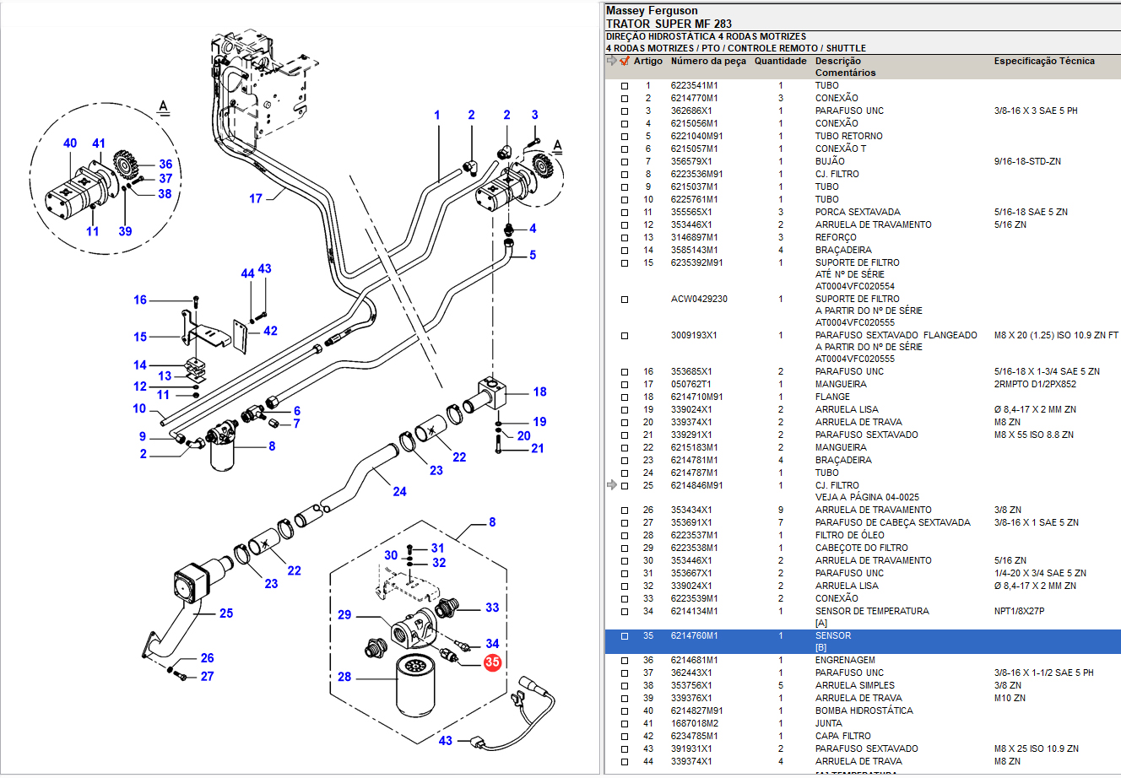
Task: Click the Número da peça column header
Action: click(708, 61)
